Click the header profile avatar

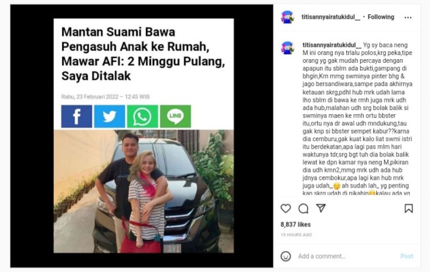pos(287,17)
